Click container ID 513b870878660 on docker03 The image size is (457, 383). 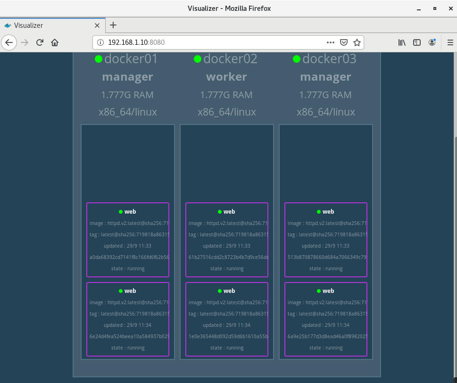click(327, 257)
